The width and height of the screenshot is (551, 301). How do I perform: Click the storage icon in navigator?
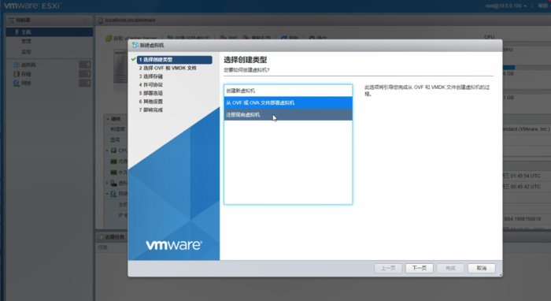point(17,74)
